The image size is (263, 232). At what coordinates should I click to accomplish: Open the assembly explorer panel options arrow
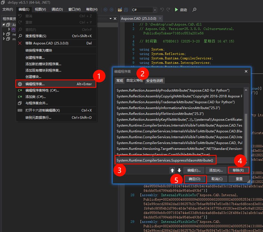coord(111,19)
